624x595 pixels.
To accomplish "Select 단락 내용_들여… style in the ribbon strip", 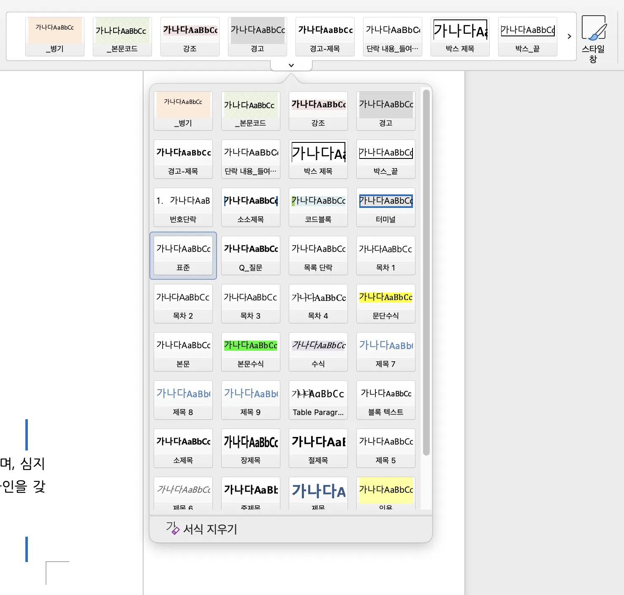I will pos(393,37).
